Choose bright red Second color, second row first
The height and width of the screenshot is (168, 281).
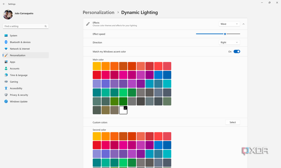click(x=97, y=145)
